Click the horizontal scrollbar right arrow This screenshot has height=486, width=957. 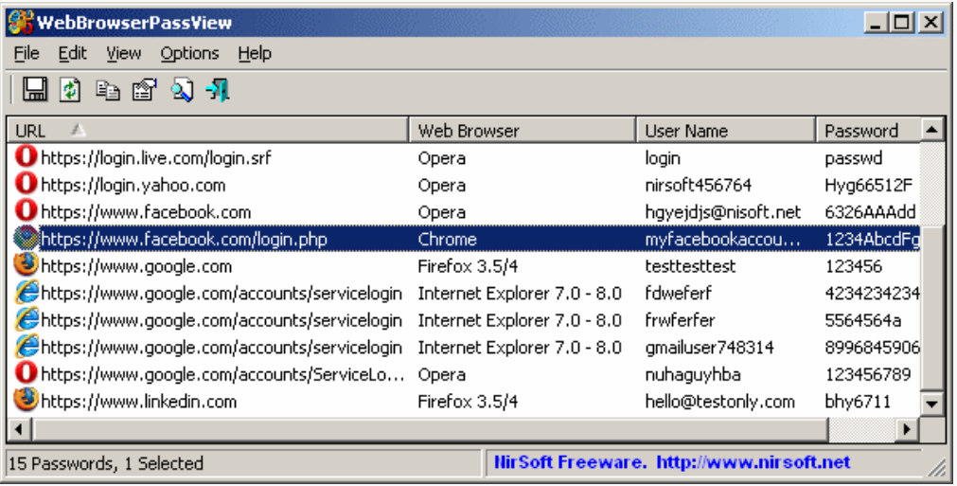click(908, 429)
